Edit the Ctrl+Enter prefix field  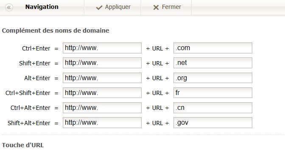click(102, 48)
